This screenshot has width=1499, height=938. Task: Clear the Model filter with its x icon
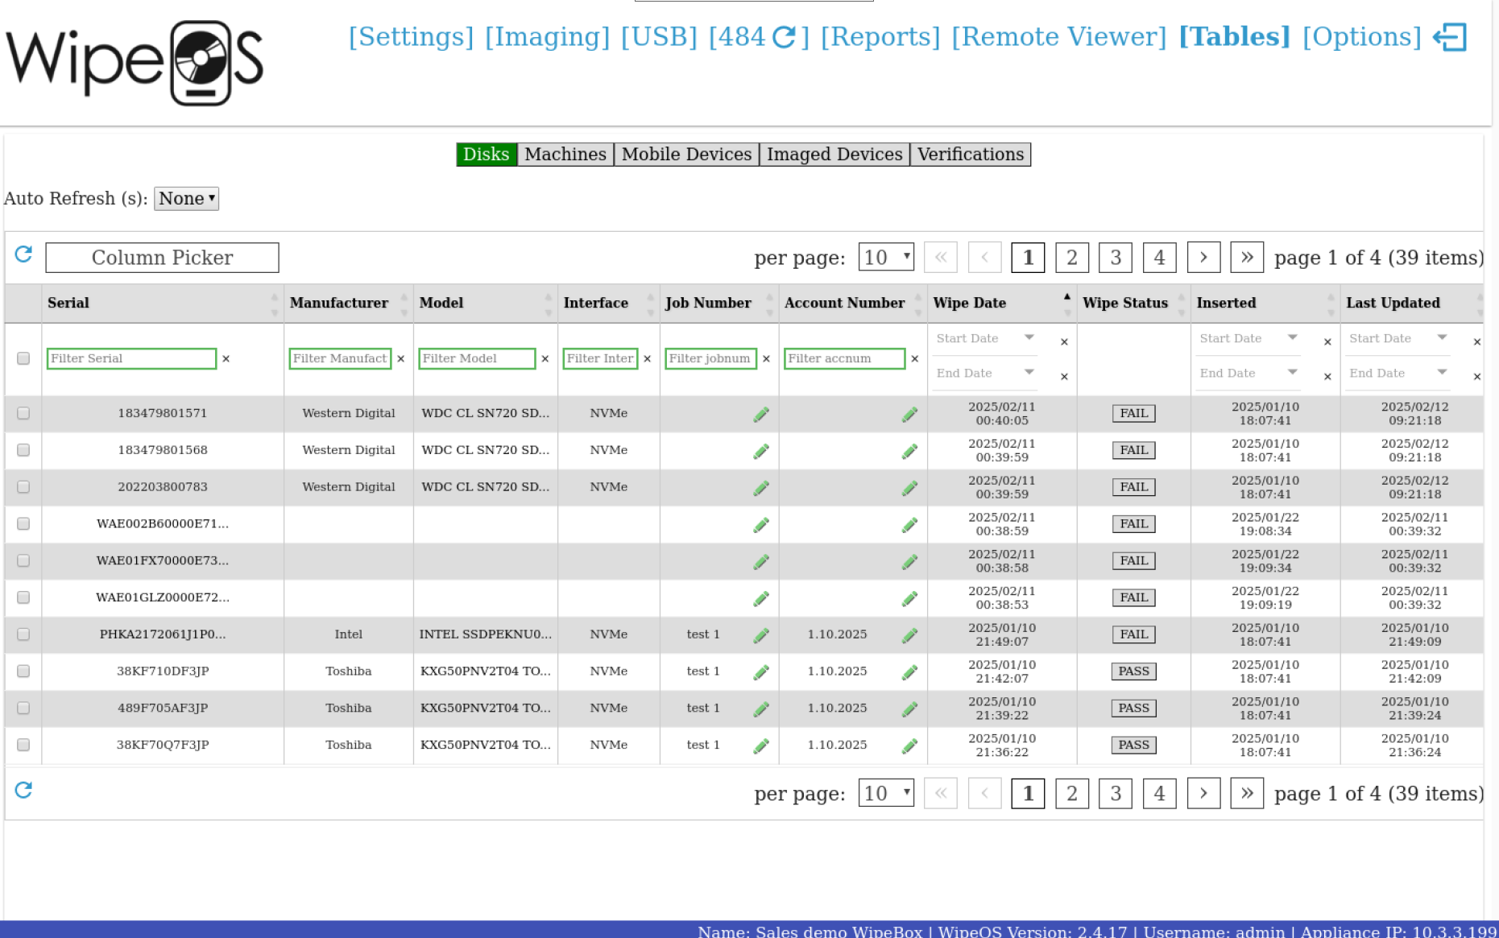click(x=545, y=359)
